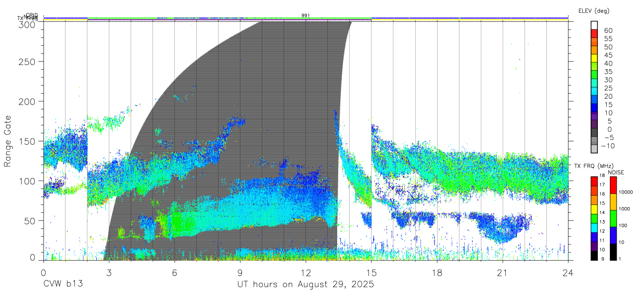Image resolution: width=639 pixels, height=295 pixels.
Task: Click the ELEV scale label '60'
Action: click(608, 31)
